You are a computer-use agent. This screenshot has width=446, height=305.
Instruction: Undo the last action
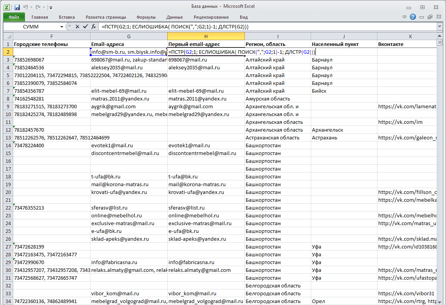click(26, 7)
